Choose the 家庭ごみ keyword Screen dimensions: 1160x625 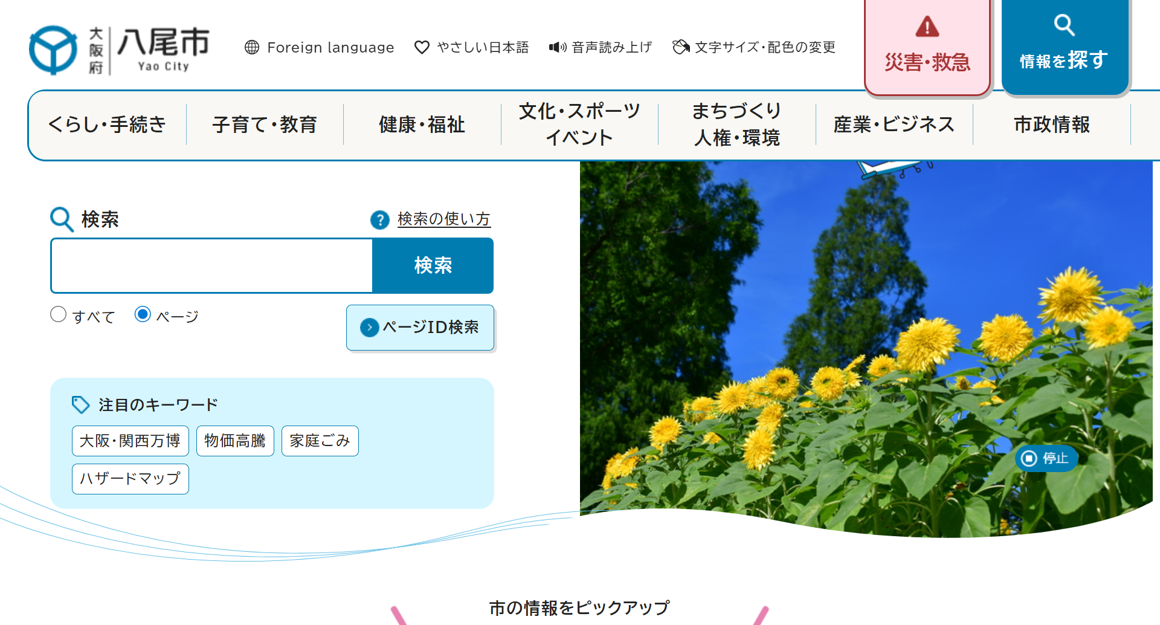(320, 441)
